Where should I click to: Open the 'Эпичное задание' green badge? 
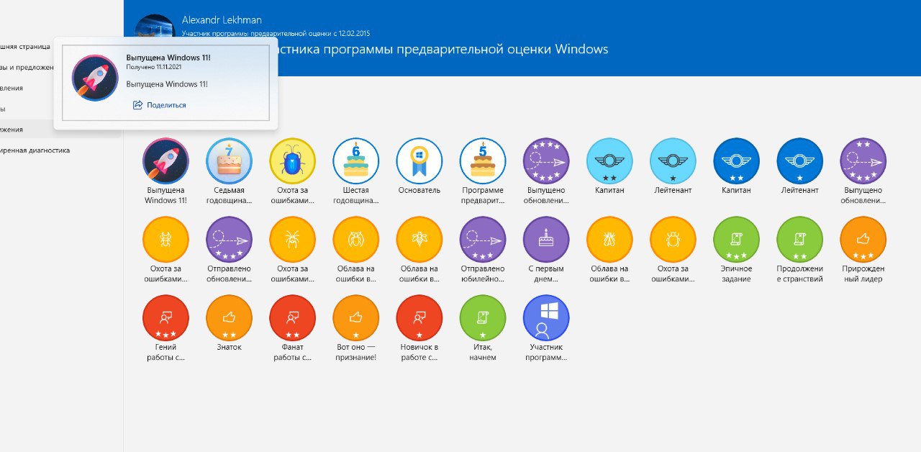coord(736,240)
